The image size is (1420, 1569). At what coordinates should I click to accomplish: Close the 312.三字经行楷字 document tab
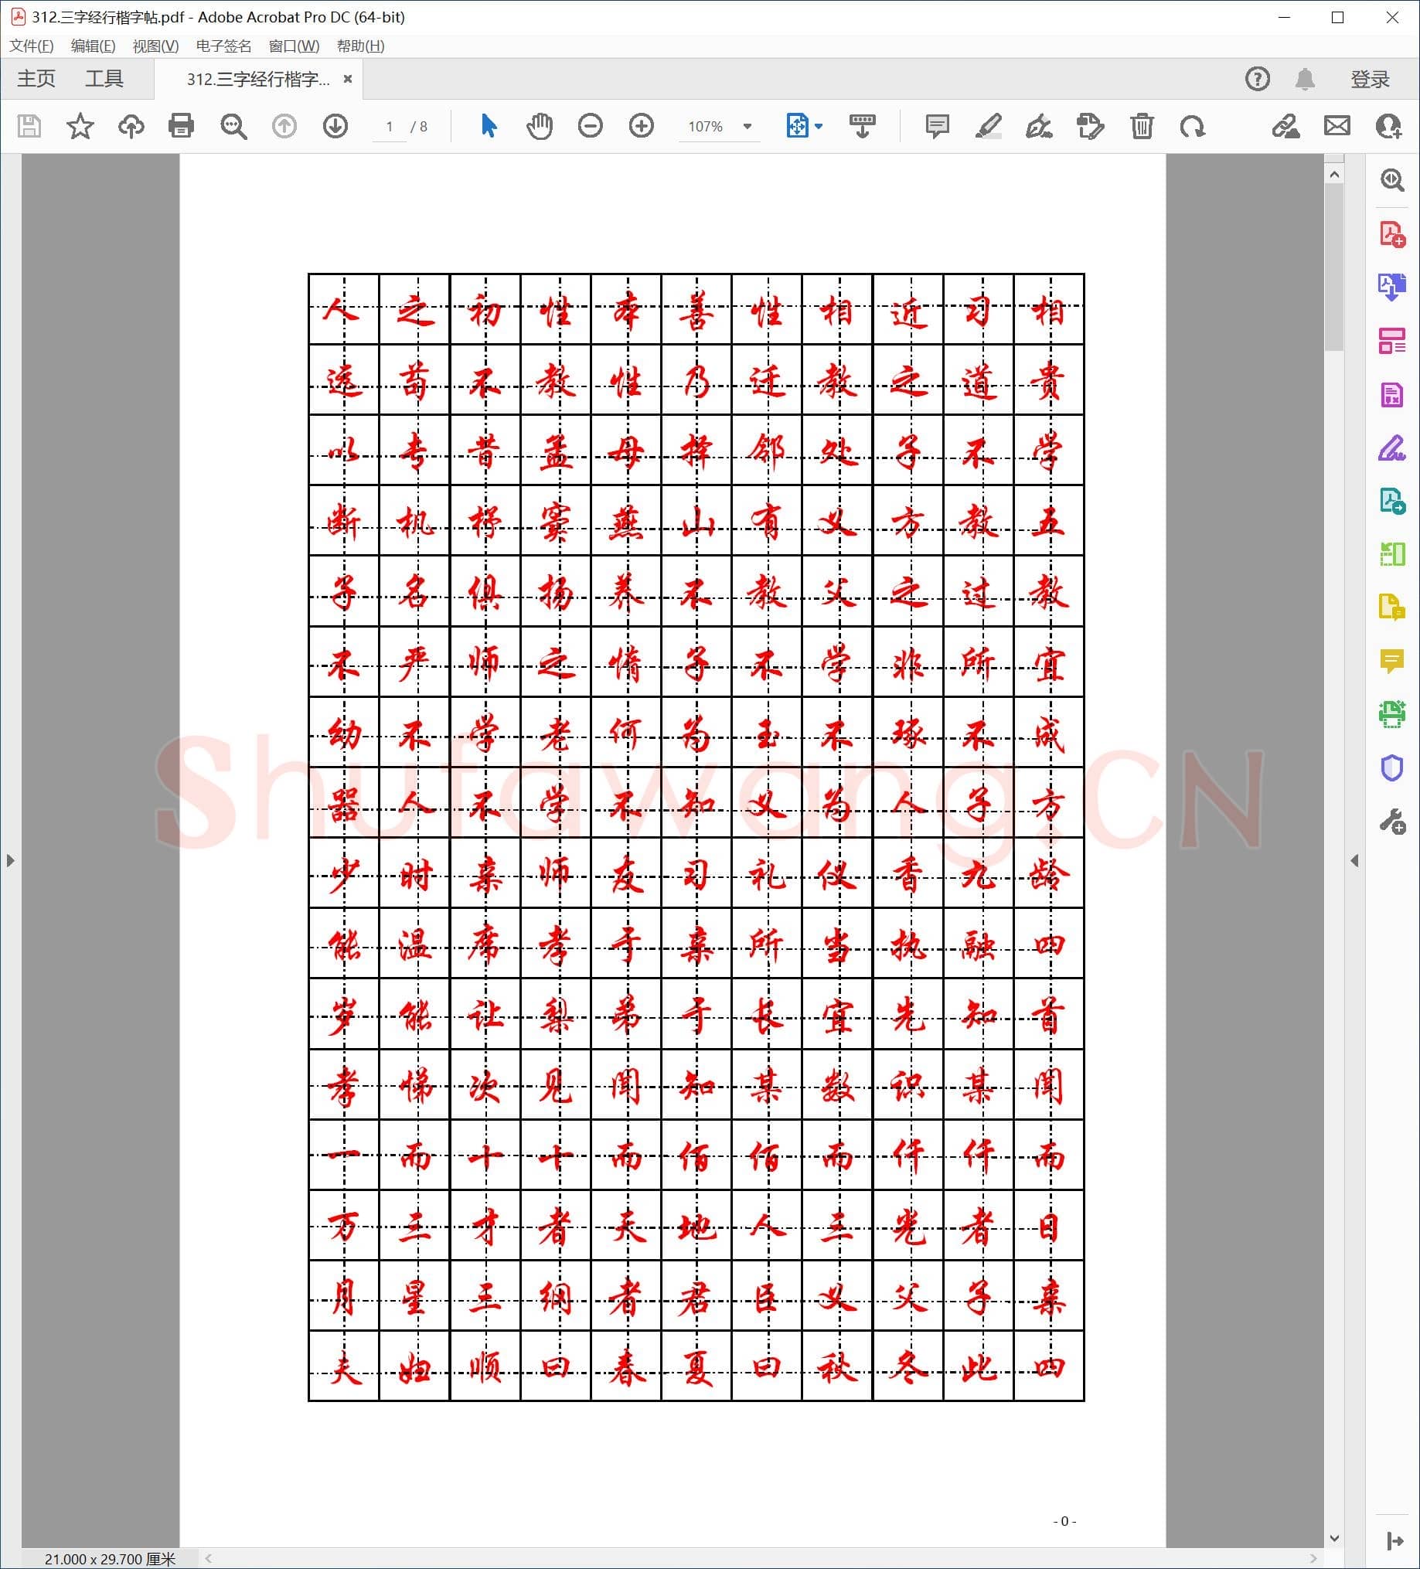pyautogui.click(x=348, y=80)
